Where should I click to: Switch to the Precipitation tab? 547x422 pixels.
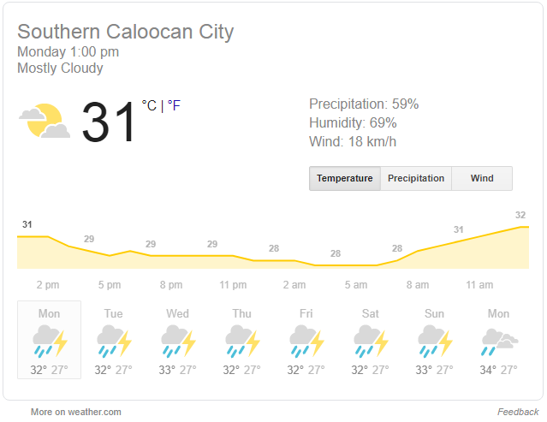416,179
